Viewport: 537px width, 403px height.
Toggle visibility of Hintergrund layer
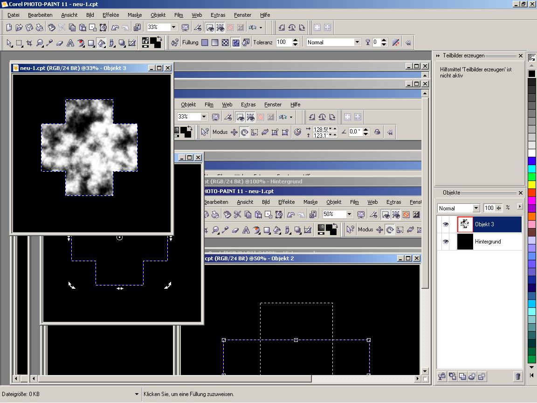(x=445, y=242)
